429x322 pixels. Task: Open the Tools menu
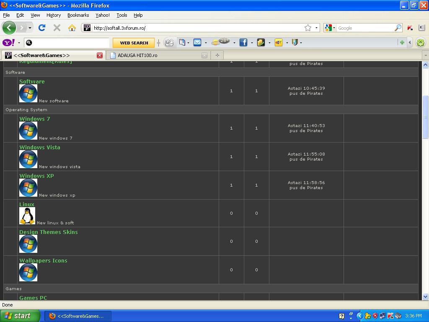click(x=122, y=15)
